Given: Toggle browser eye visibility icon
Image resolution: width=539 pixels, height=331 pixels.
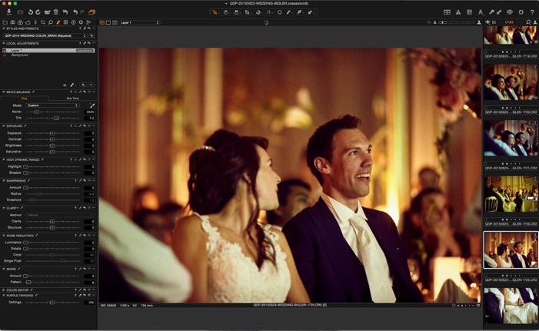Looking at the screenshot, I should pyautogui.click(x=487, y=22).
